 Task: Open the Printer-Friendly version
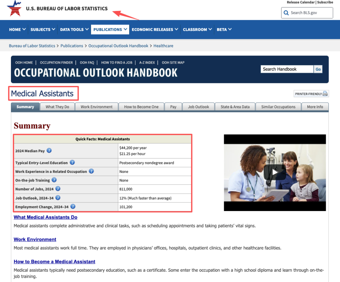click(x=311, y=94)
